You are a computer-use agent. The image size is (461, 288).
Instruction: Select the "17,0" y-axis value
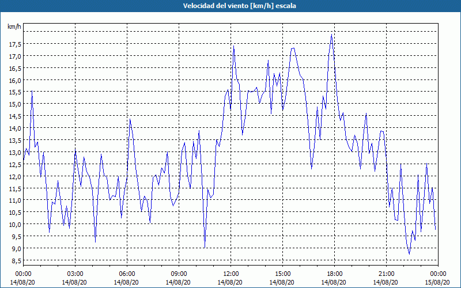click(x=15, y=56)
